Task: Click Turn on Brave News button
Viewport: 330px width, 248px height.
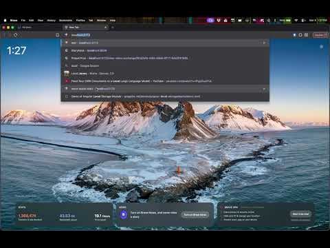Action: (x=195, y=215)
